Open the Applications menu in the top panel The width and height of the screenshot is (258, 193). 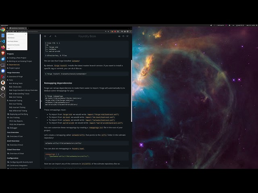[x=4, y=25]
